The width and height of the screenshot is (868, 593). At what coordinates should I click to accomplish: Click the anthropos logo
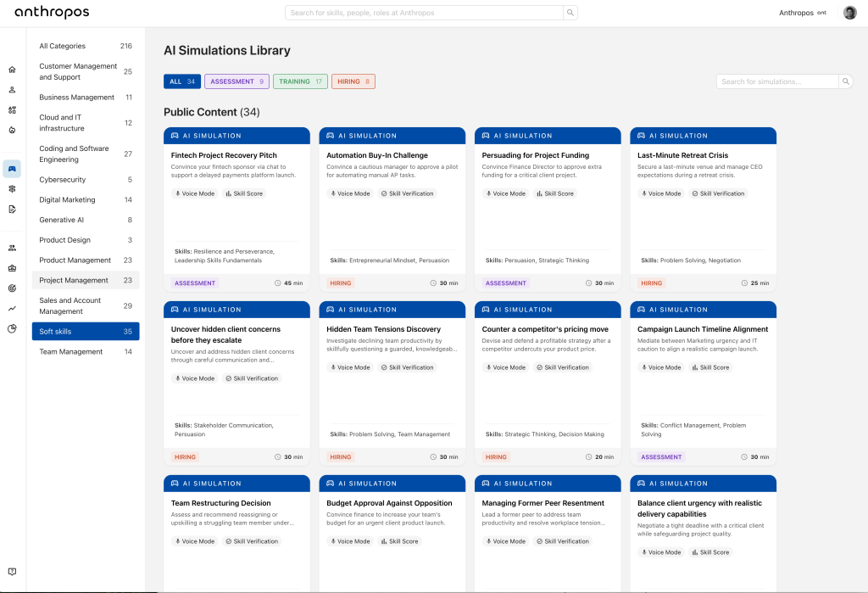[52, 12]
